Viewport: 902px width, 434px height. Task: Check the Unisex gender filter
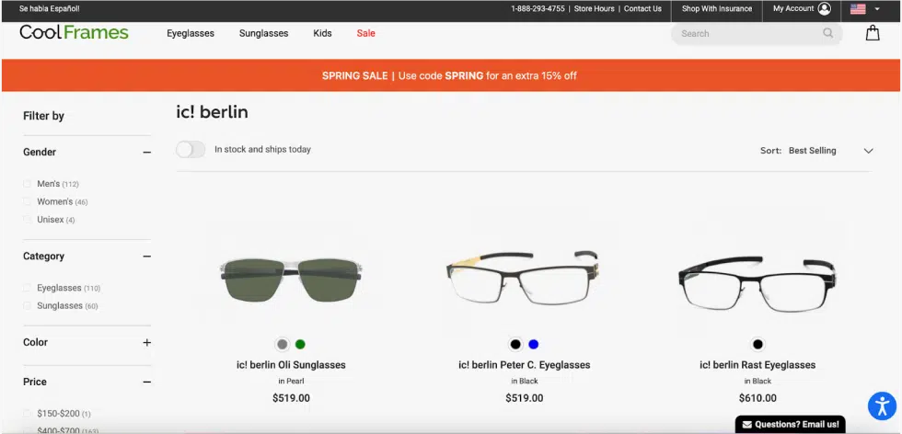[27, 220]
